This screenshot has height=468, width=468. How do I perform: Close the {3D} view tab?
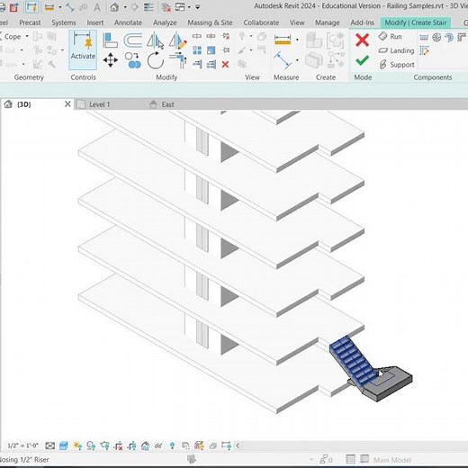point(67,104)
